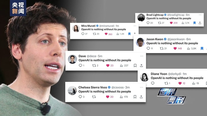Expand more menu on Chelsea Sierra Voss's tweet
Image resolution: width=207 pixels, height=116 pixels.
(x=141, y=87)
